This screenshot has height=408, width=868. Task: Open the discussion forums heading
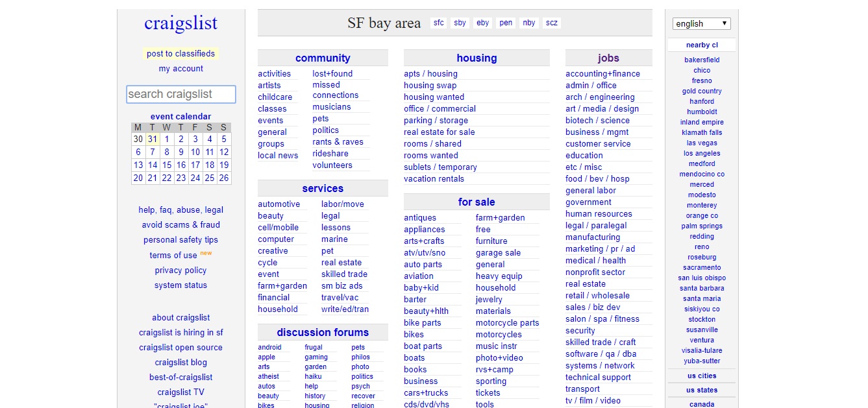pos(323,332)
